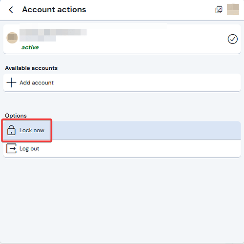Click the Account actions page title
Viewport: 244px width, 244px height.
point(54,10)
